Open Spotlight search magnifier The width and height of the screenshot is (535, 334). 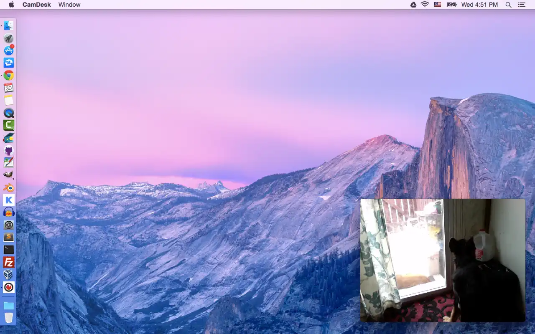509,5
